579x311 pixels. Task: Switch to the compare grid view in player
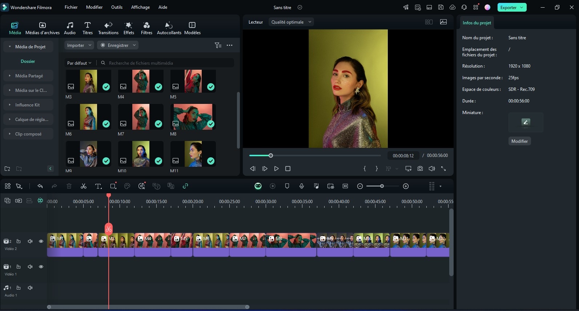429,22
